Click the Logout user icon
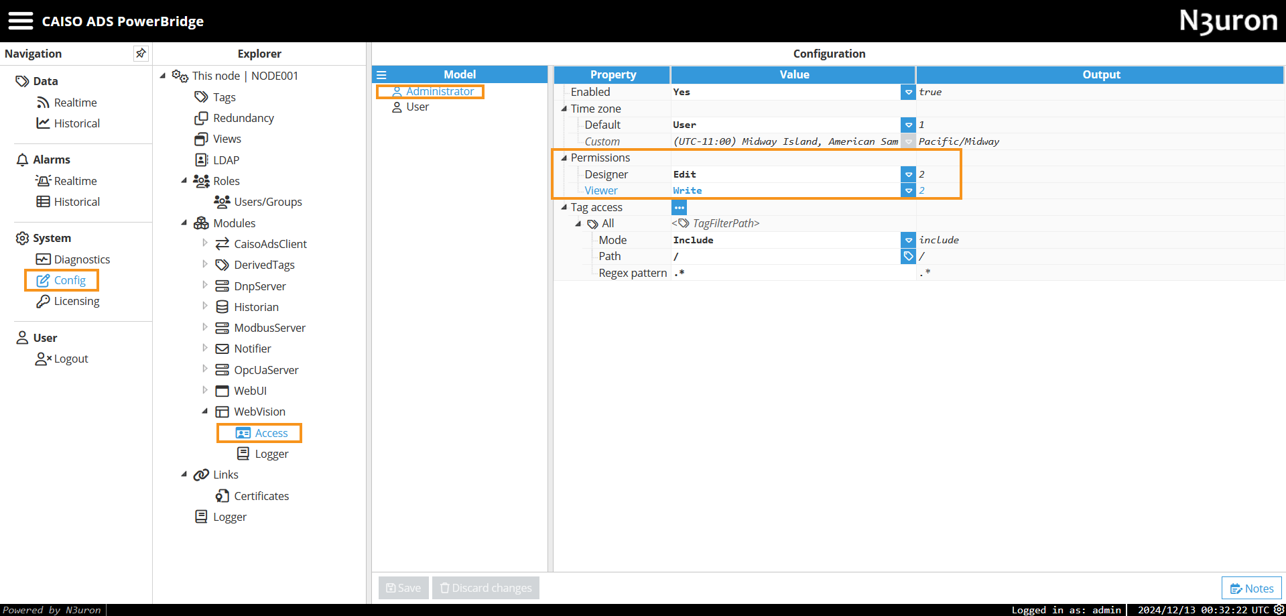 click(x=43, y=359)
